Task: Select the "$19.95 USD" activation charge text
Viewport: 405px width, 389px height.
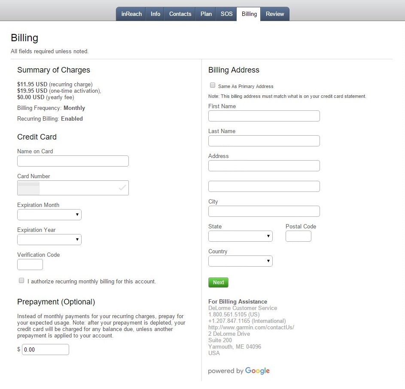Action: pos(32,91)
